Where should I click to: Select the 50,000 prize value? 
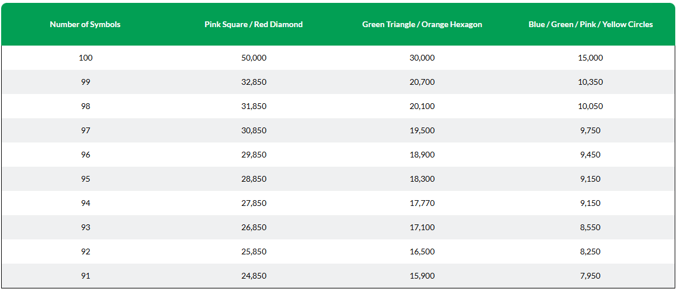(254, 58)
